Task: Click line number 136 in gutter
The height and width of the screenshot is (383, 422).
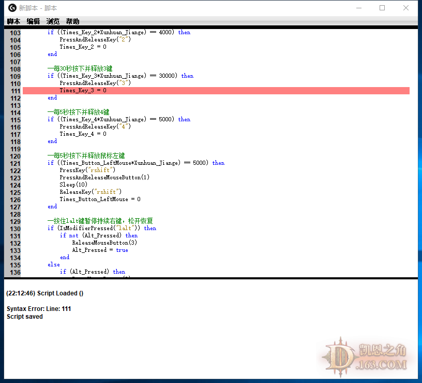Action: tap(15, 273)
